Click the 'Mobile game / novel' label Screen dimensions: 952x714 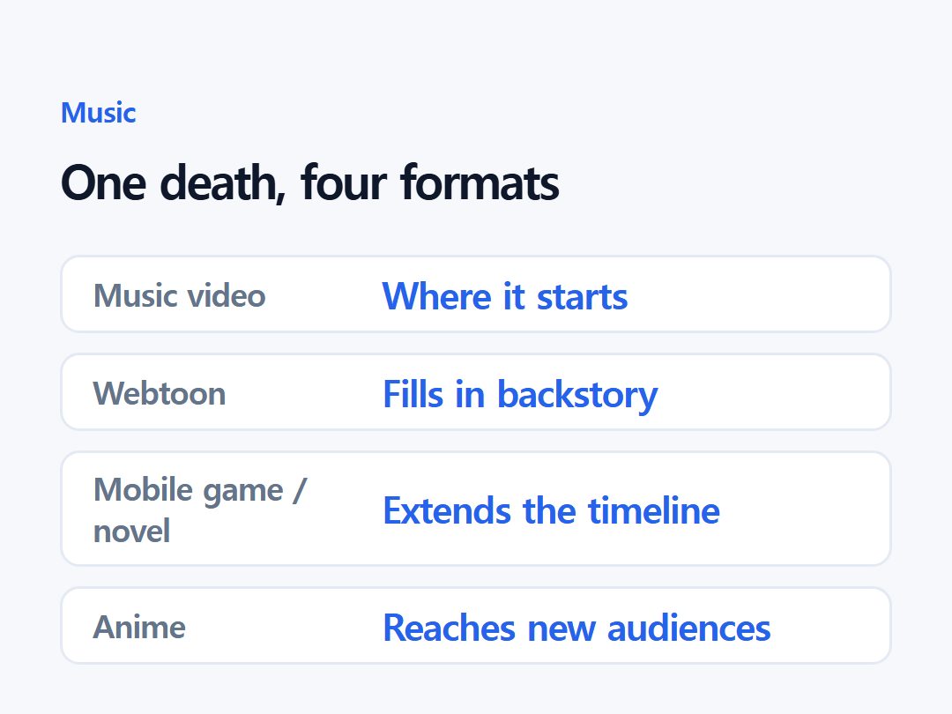[x=200, y=510]
